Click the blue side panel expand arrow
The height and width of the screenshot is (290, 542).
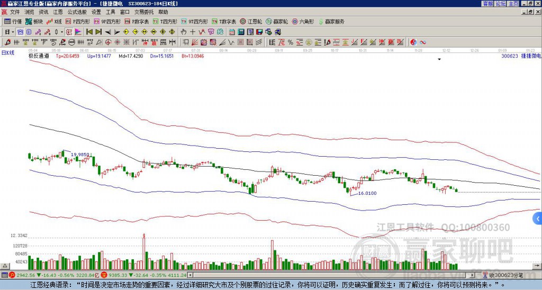click(538, 219)
